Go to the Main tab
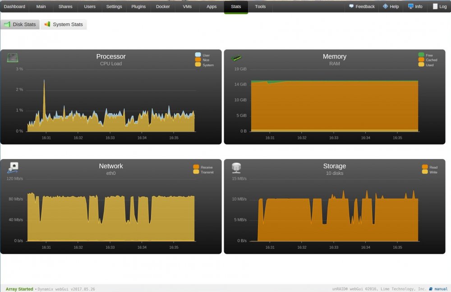This screenshot has height=292, width=451. (41, 6)
